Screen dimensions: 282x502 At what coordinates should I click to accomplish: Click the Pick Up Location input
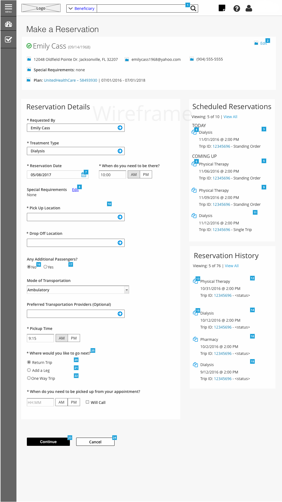tap(76, 217)
